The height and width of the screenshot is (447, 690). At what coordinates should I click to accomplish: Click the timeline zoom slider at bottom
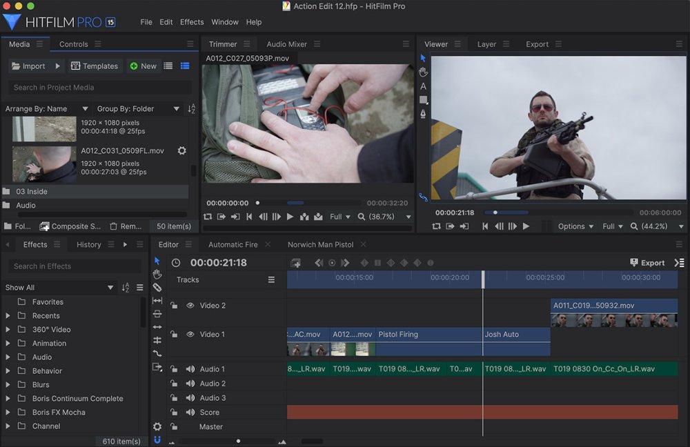238,441
